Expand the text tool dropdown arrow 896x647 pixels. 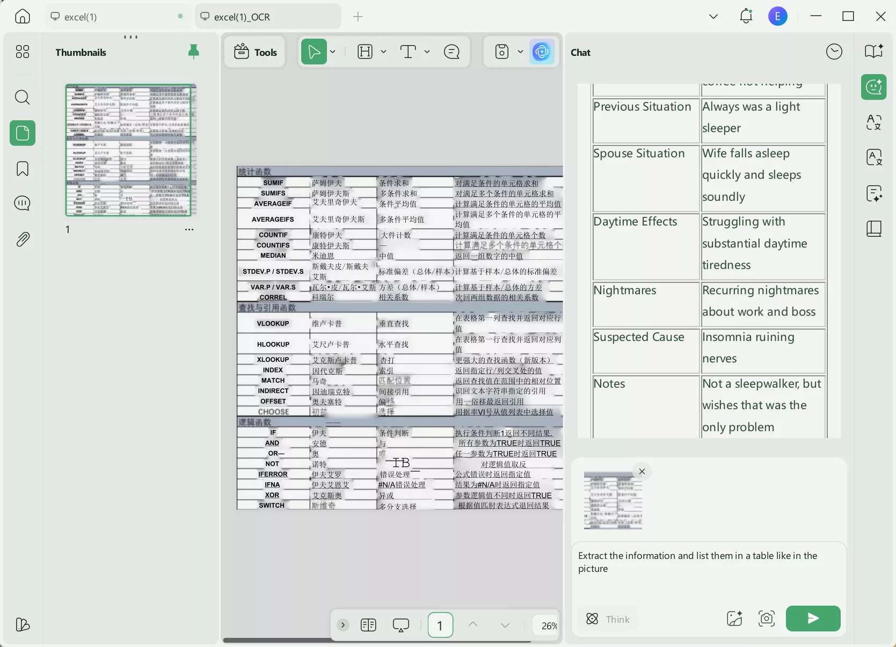(427, 52)
